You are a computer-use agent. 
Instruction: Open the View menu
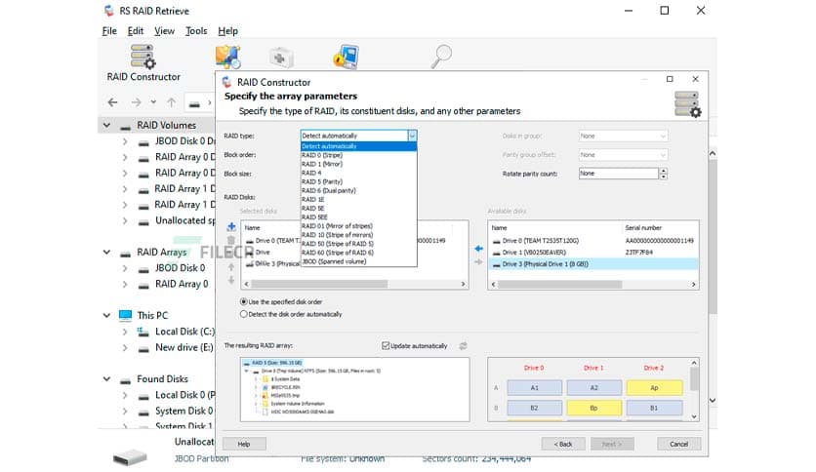pos(164,31)
